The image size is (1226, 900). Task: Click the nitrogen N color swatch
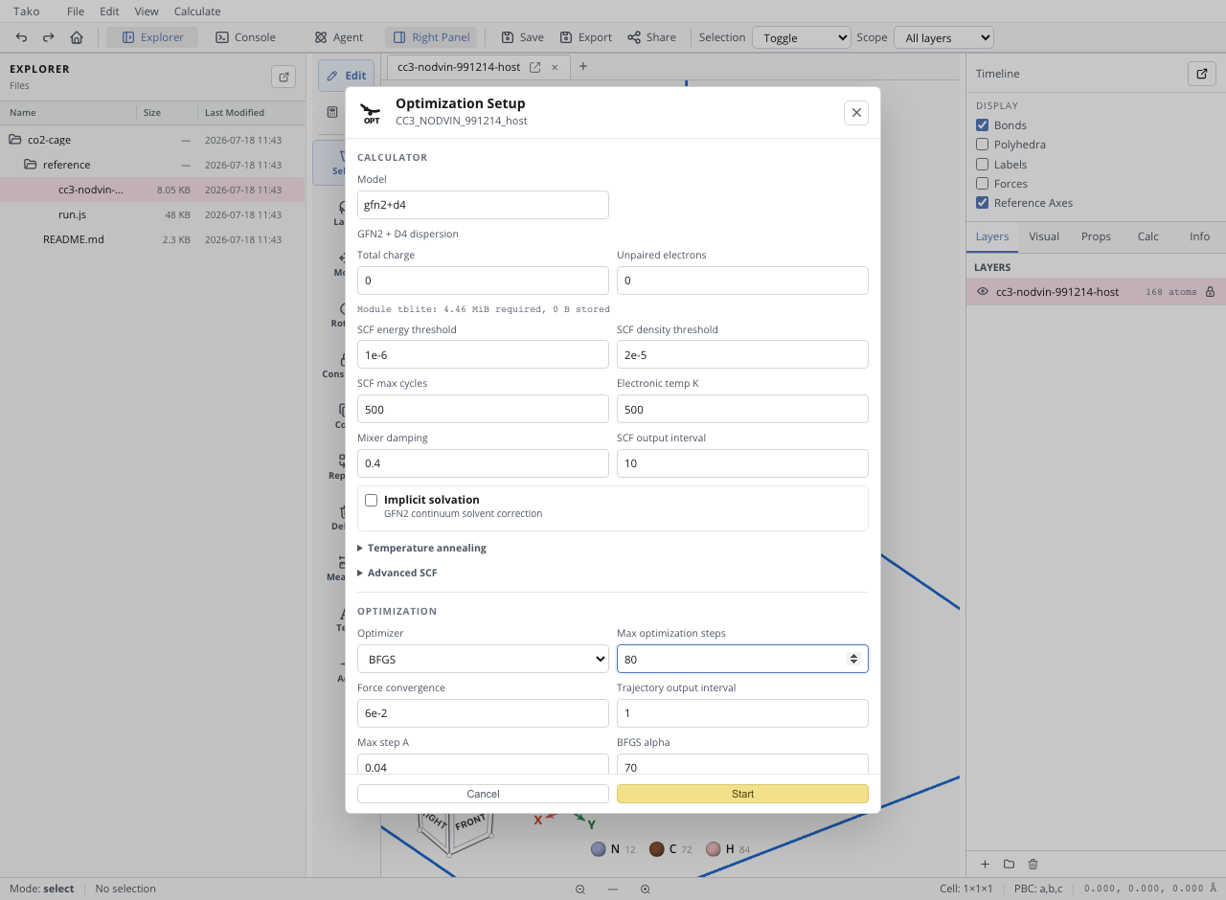(x=599, y=849)
